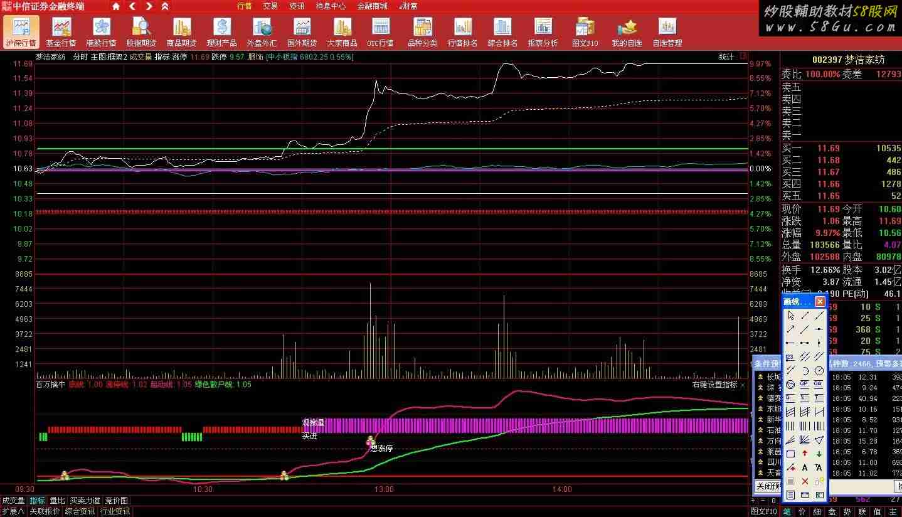Click 右键设置指标 indicator settings label
Viewport: 902px width, 517px height.
coord(714,385)
